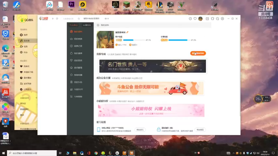Open the Minecraft grass block desktop shortcut
The width and height of the screenshot is (278, 156).
(126, 6)
